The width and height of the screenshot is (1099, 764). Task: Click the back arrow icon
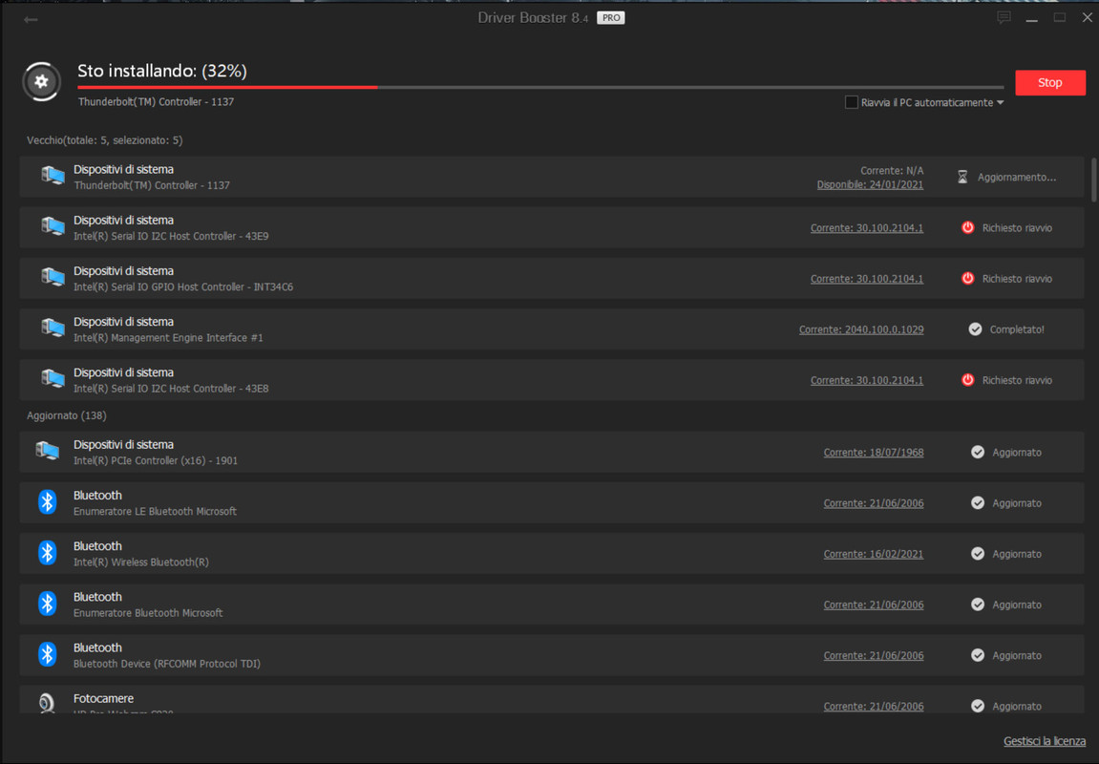(31, 20)
